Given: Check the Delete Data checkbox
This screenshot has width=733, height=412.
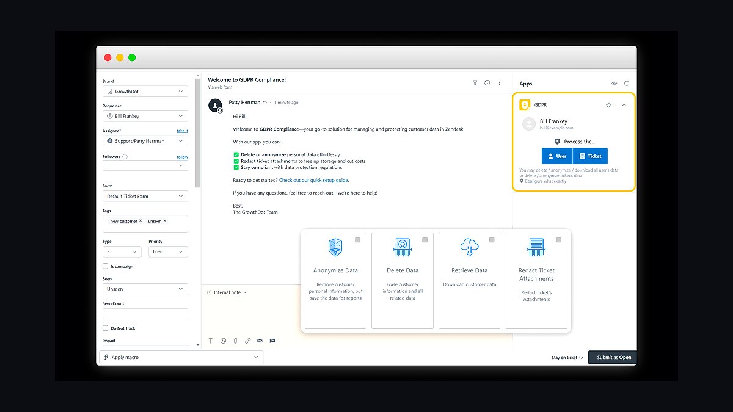Looking at the screenshot, I should click(425, 240).
